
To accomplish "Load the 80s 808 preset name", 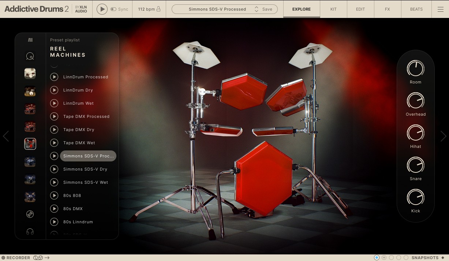I will pyautogui.click(x=72, y=195).
